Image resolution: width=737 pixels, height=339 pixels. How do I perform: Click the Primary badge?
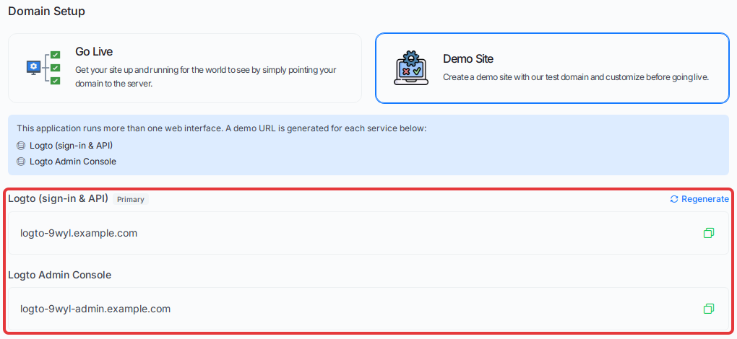click(x=131, y=199)
